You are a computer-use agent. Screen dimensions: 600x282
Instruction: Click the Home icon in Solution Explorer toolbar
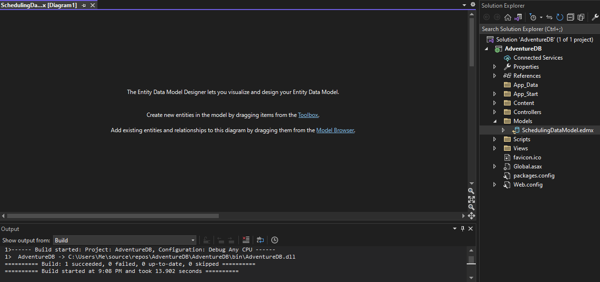pyautogui.click(x=507, y=17)
